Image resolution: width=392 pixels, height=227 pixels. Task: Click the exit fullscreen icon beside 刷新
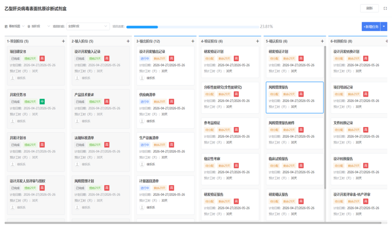(x=385, y=8)
